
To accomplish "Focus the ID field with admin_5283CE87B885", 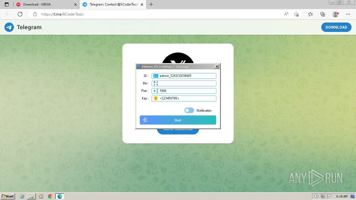I will 184,76.
